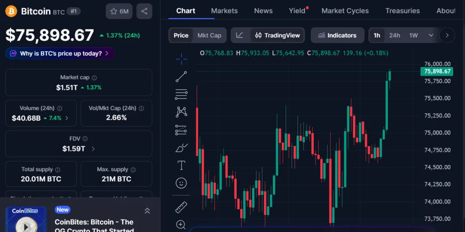The width and height of the screenshot is (465, 232).
Task: Switch to TradingView chart mode
Action: point(277,35)
